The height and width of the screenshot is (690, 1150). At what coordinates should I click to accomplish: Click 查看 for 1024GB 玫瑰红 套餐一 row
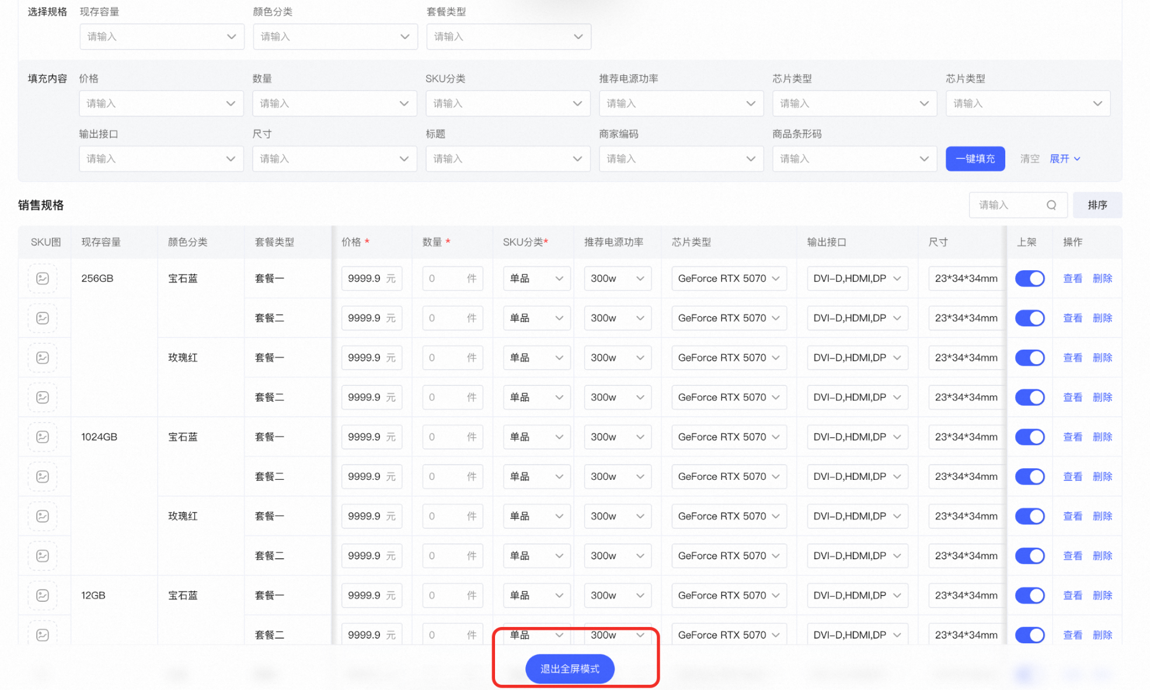click(x=1072, y=517)
